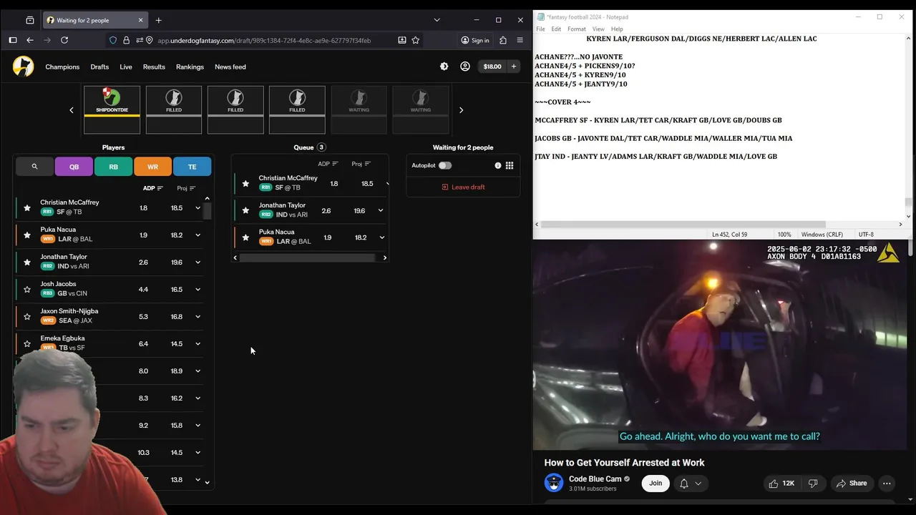Filter players by the QB tab
Viewport: 916px width, 515px height.
(x=74, y=167)
